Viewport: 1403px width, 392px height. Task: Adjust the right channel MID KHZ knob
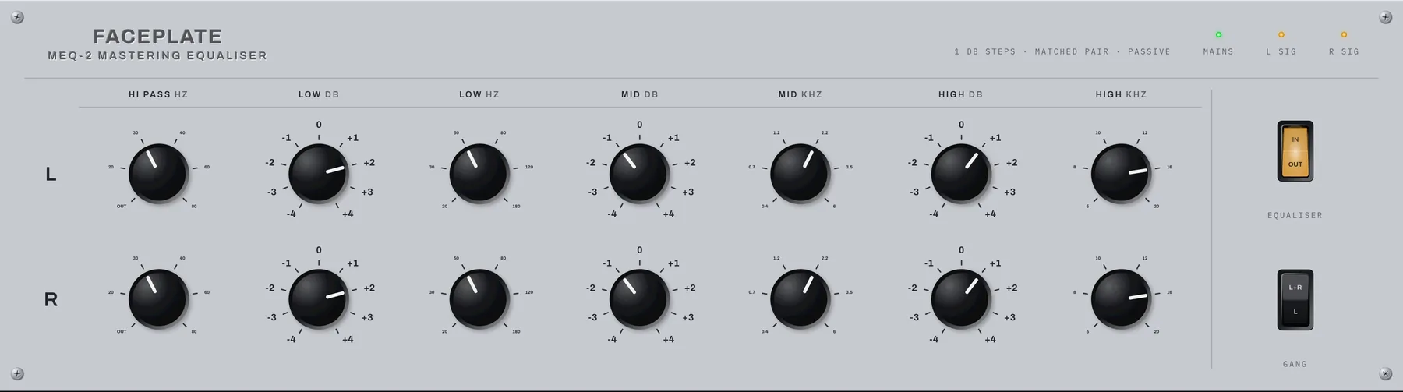pos(800,298)
